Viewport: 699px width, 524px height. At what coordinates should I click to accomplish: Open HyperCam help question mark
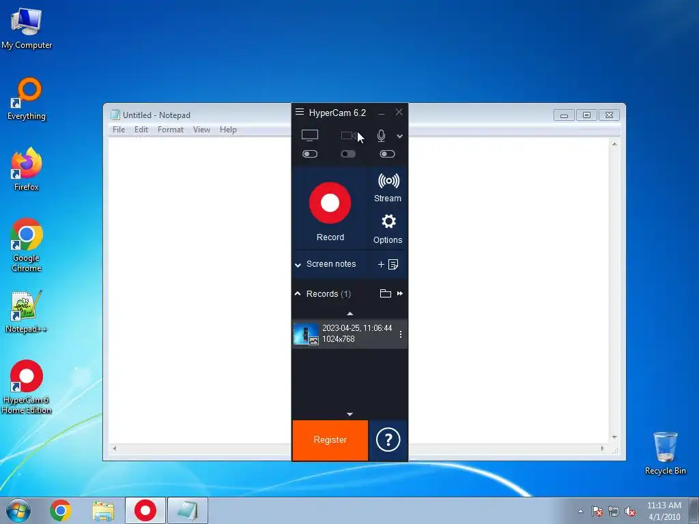pyautogui.click(x=388, y=440)
